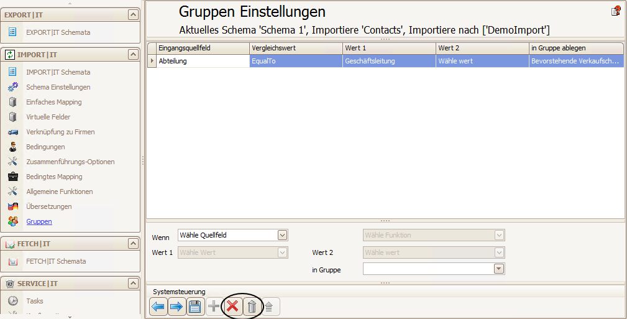This screenshot has height=319, width=627.
Task: Click the Bedingungen person icon
Action: pos(13,147)
